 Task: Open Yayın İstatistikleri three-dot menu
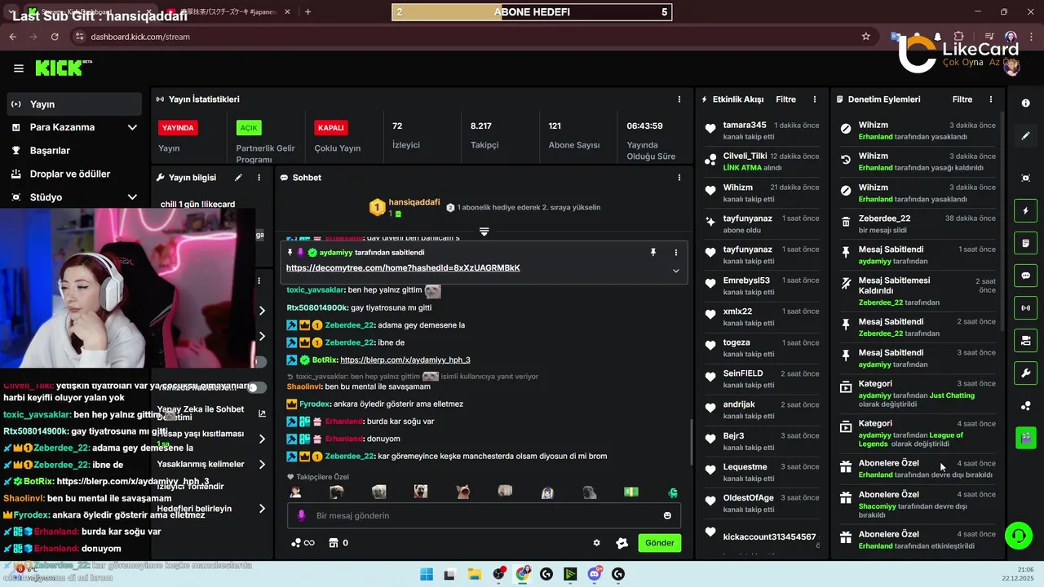point(679,99)
